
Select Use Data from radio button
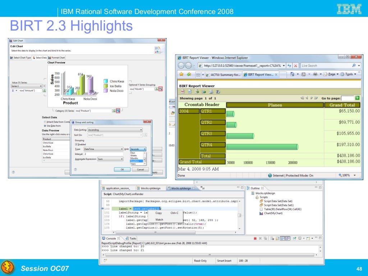point(45,125)
